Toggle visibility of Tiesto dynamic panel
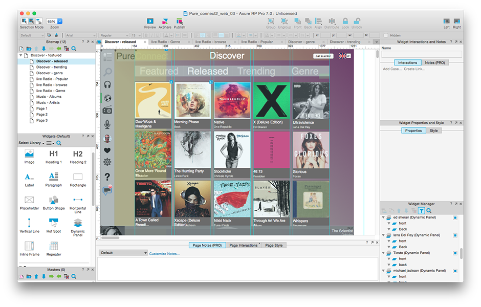Screen dimensions: 481x307 (455, 253)
